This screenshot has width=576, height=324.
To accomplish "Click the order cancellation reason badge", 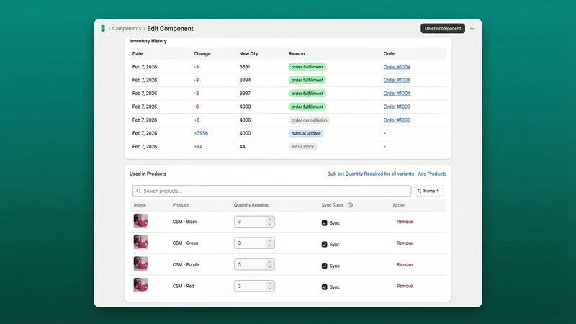I will pos(309,120).
